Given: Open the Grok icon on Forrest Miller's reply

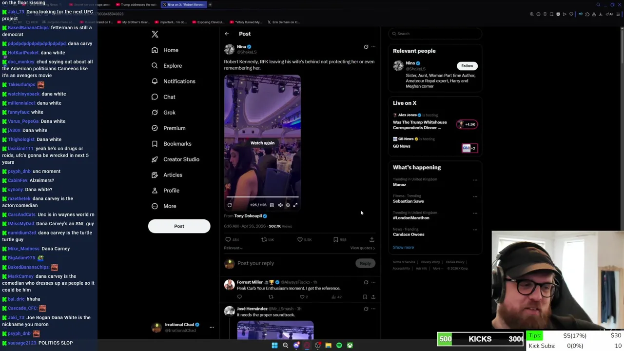Looking at the screenshot, I should point(366,282).
